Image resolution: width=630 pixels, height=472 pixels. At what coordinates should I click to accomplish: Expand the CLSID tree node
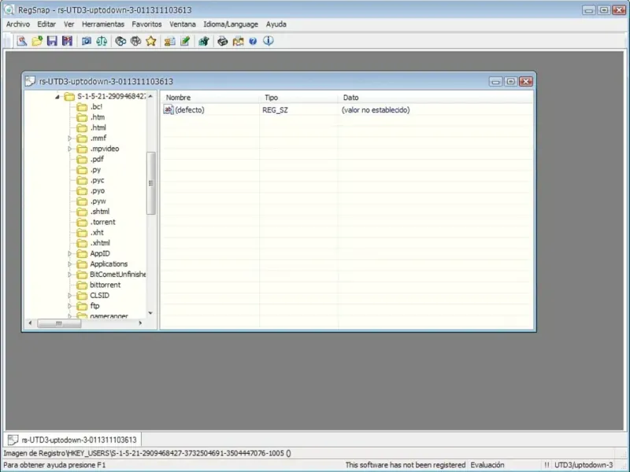[69, 296]
